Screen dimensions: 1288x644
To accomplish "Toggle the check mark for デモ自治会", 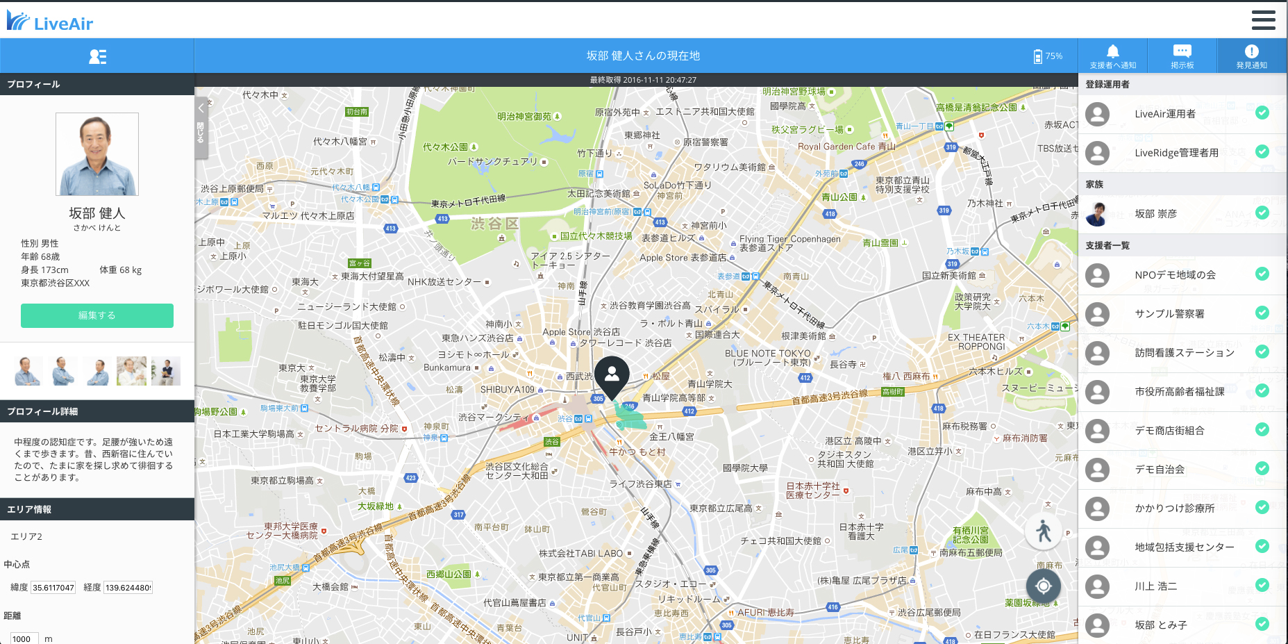I will [1262, 468].
